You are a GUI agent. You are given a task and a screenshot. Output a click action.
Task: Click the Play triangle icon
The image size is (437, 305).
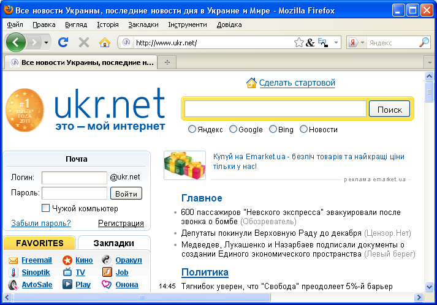(x=67, y=284)
